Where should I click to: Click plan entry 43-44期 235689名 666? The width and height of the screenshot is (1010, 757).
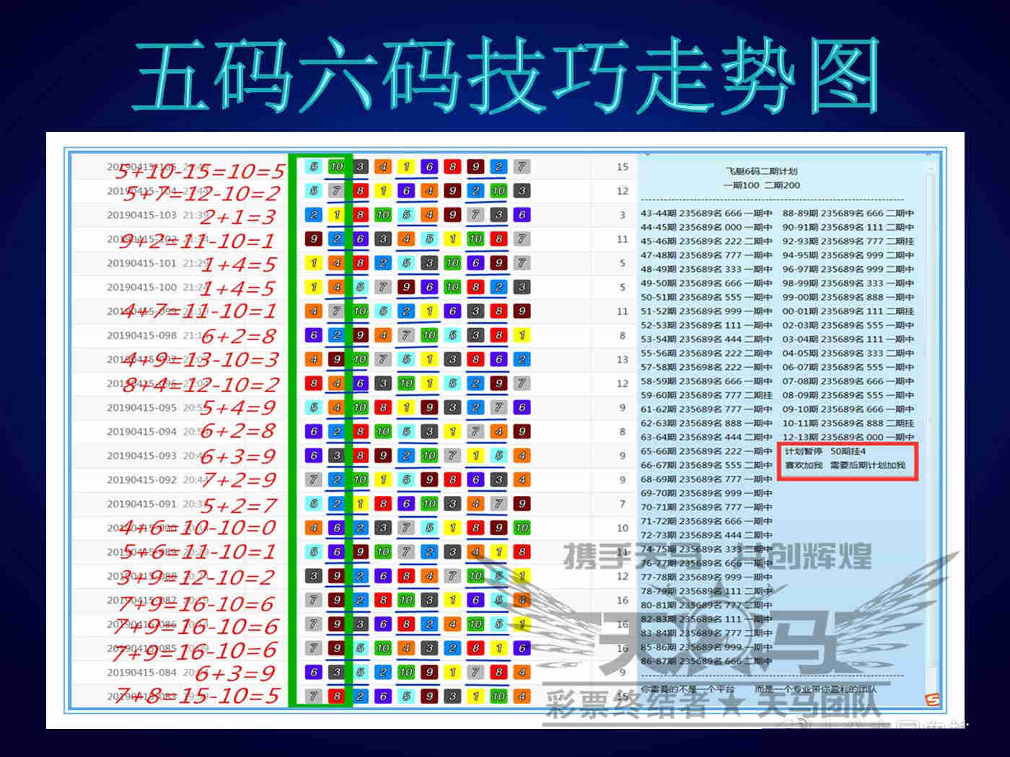tap(706, 213)
